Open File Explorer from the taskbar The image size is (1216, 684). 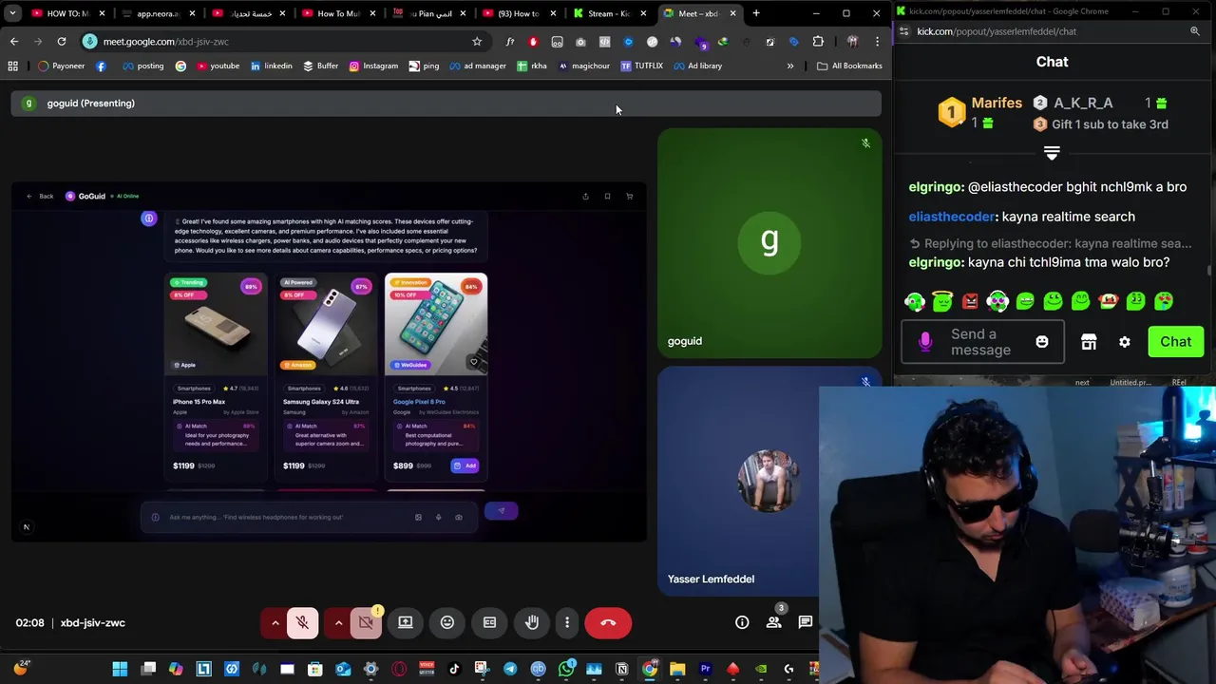677,669
